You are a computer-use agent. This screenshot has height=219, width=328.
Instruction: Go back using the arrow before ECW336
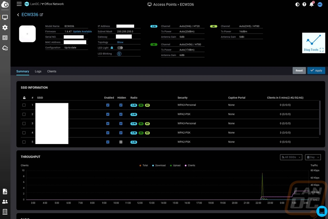(x=18, y=15)
